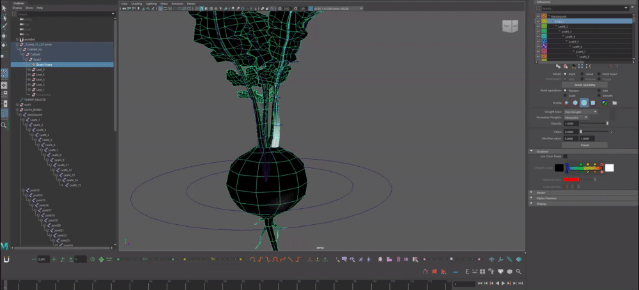Open the Weight Type dropdown

click(x=580, y=112)
